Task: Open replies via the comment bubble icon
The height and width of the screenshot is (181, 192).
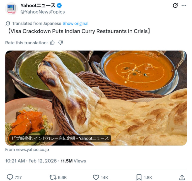Action: tap(10, 177)
